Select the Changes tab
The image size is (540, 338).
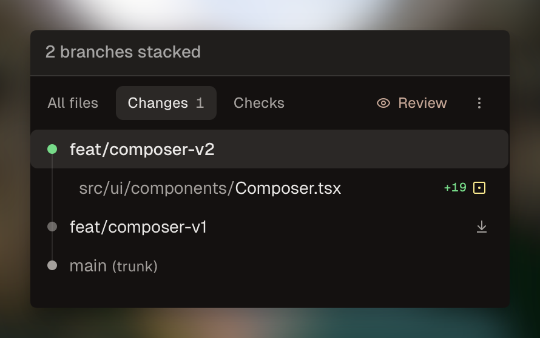click(158, 103)
